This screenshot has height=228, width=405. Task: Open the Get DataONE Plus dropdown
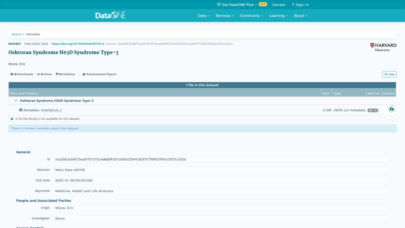[x=240, y=5]
